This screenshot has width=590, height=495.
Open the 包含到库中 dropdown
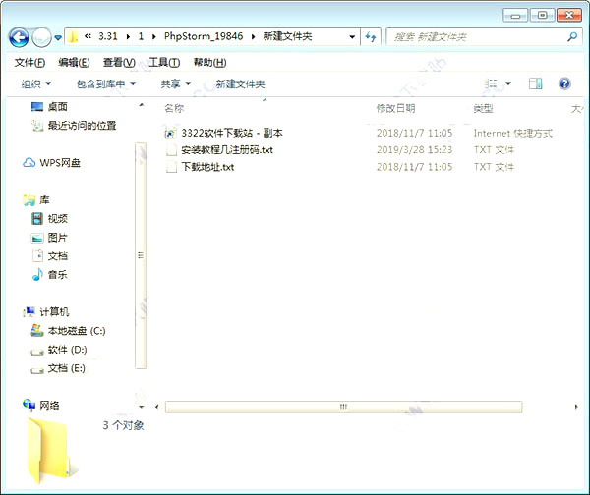pos(106,83)
